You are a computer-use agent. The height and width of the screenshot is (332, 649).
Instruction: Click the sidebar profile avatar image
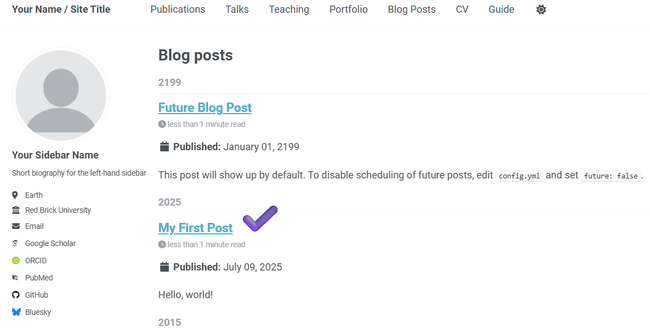point(61,95)
